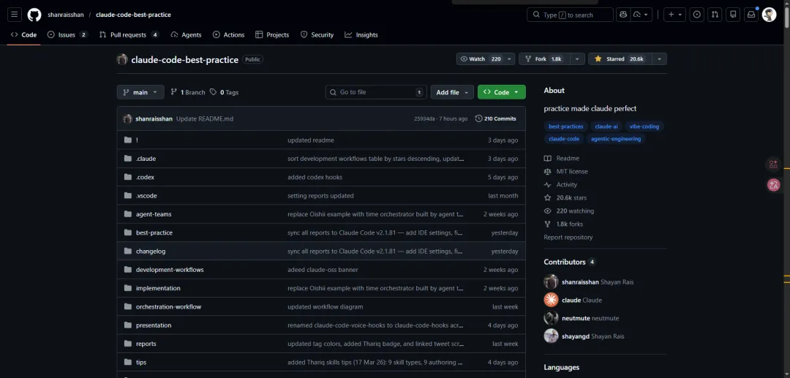The height and width of the screenshot is (378, 790).
Task: Open the star lists dropdown arrow
Action: [659, 59]
